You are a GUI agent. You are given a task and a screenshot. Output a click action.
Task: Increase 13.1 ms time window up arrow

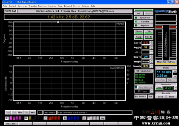152,90
